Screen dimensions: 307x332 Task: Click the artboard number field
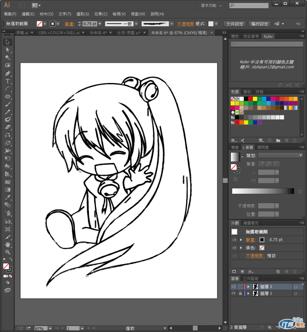tap(73, 328)
